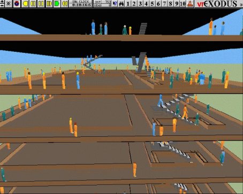Switch to saved viewpoint 7
The height and width of the screenshot is (194, 243).
pyautogui.click(x=164, y=4)
